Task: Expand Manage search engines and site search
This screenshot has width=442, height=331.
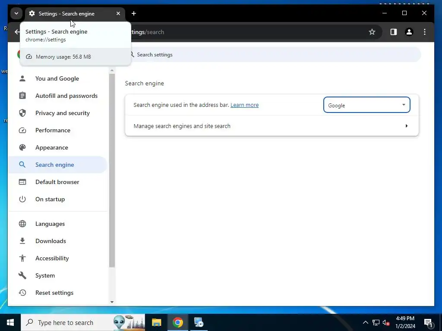Action: (272, 126)
